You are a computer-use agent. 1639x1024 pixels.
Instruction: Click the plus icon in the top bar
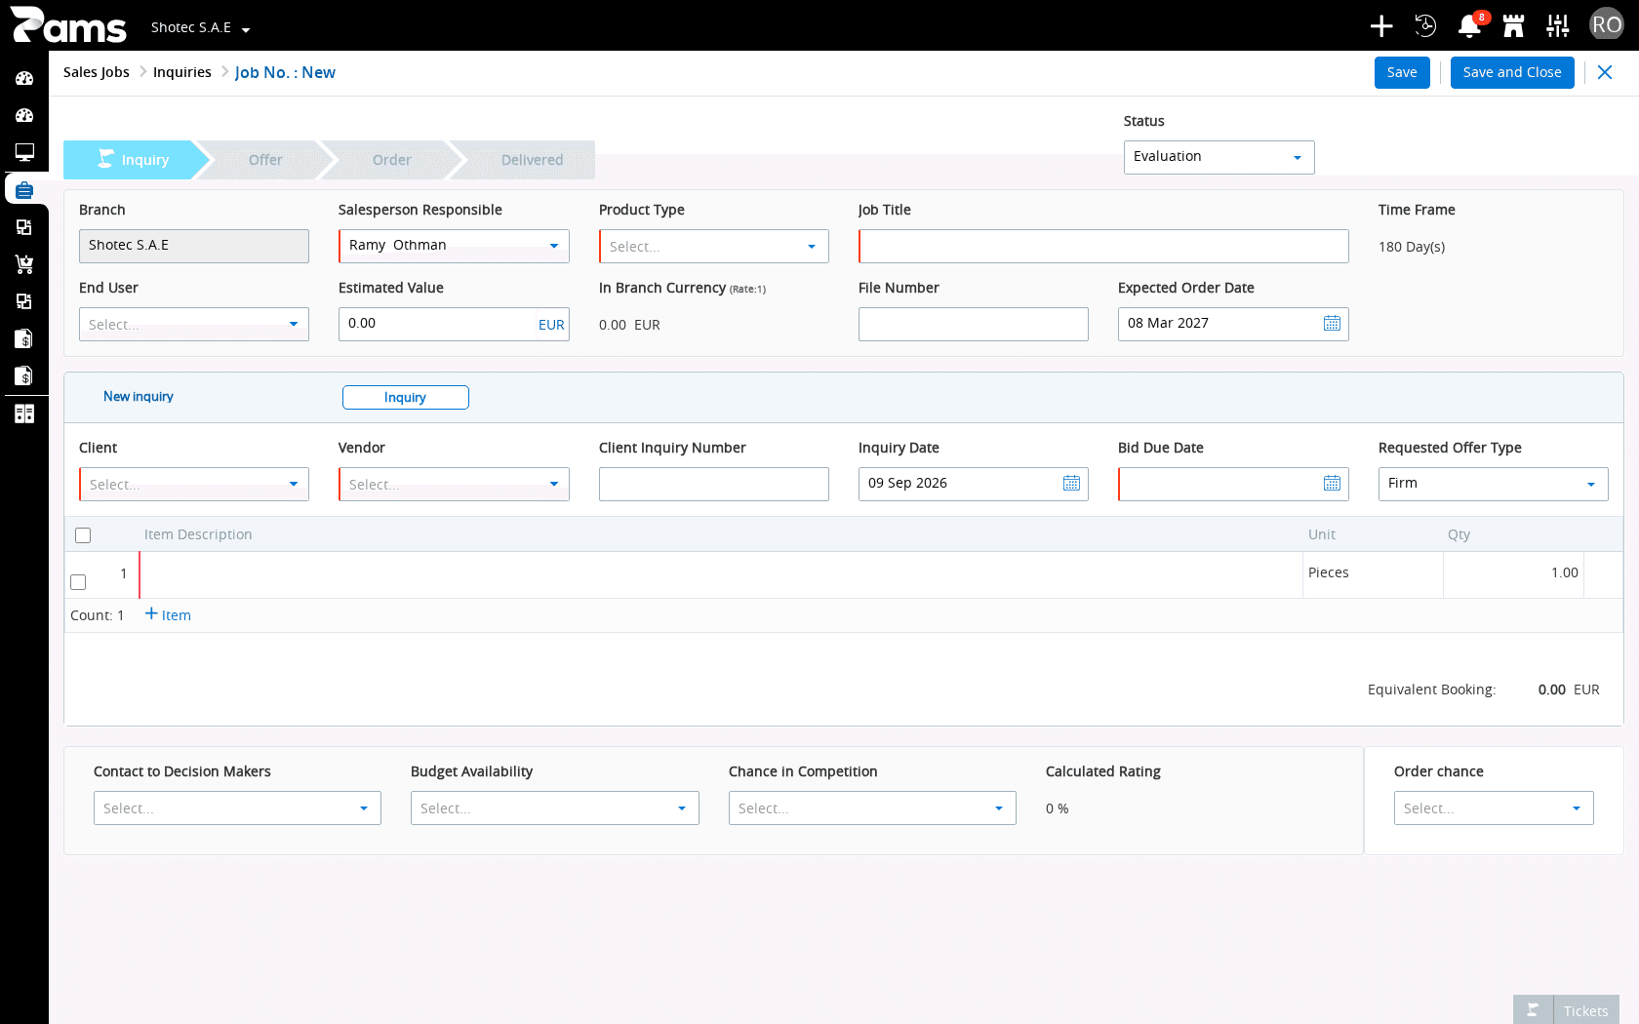[x=1380, y=26]
